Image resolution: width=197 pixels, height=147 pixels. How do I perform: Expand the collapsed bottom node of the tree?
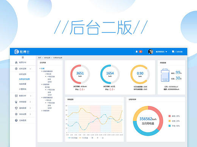pyautogui.click(x=42, y=111)
